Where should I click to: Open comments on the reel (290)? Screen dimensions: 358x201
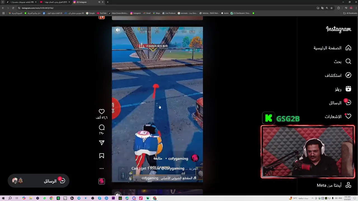[x=102, y=128]
